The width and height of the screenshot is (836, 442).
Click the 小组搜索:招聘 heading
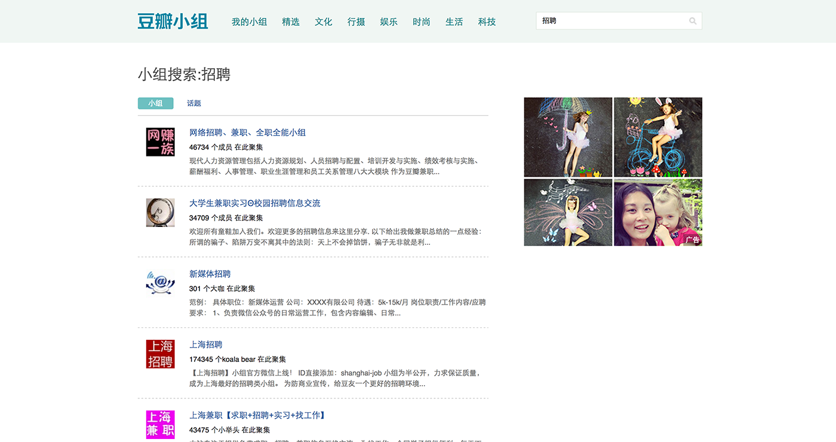184,75
